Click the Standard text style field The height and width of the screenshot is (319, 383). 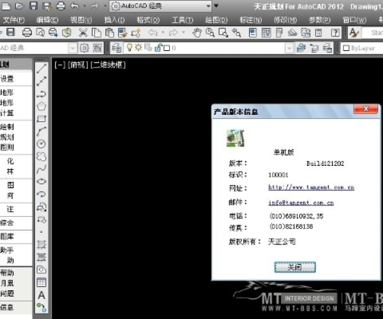pos(373,33)
